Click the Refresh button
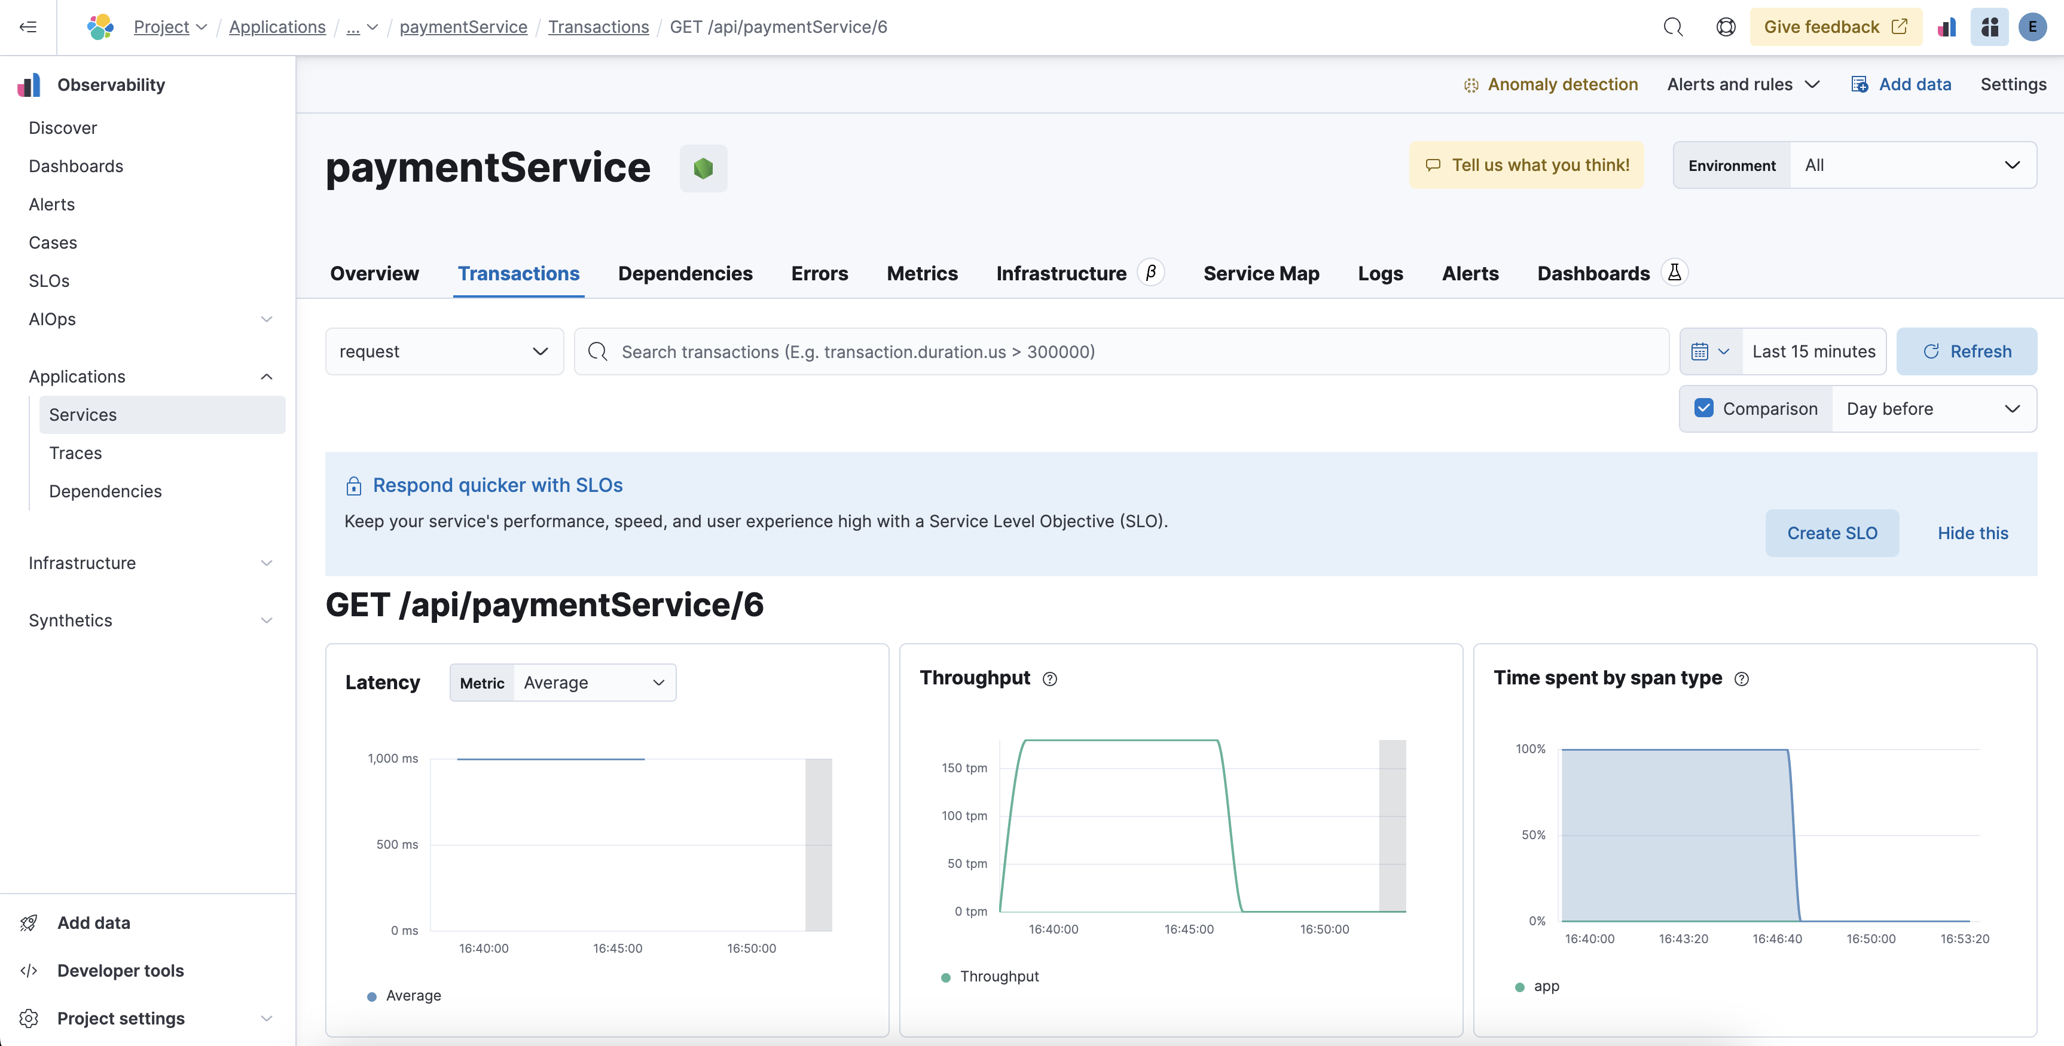The height and width of the screenshot is (1046, 2064). [1967, 351]
